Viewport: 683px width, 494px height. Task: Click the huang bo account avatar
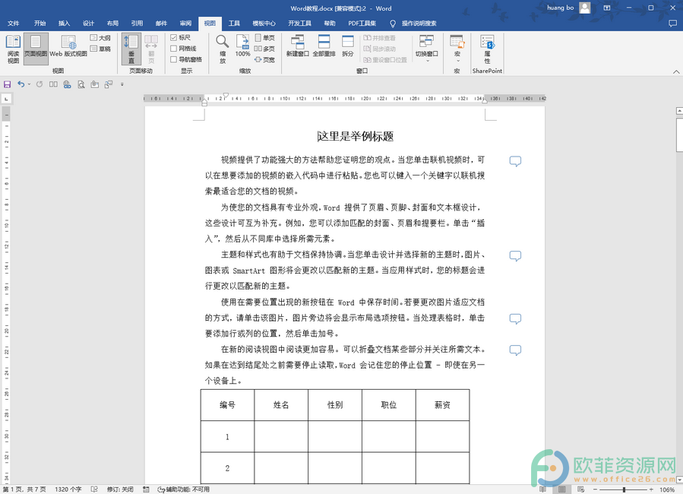coord(585,8)
